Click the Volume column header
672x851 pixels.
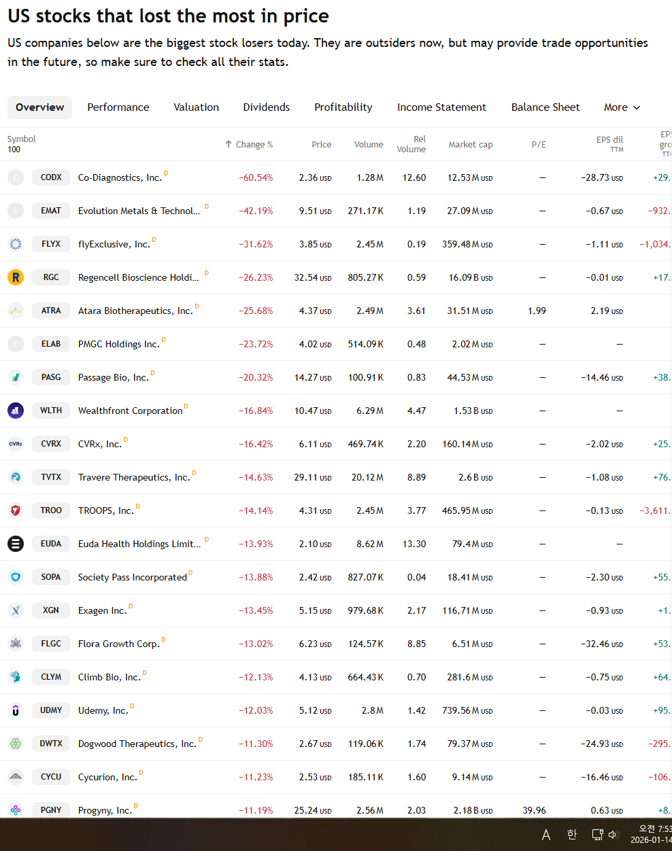(x=369, y=144)
